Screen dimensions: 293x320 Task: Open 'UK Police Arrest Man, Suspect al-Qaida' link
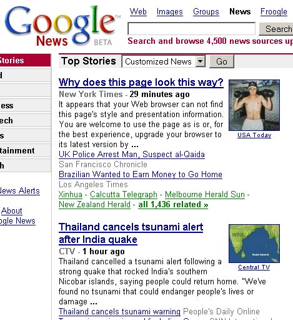[x=132, y=155]
